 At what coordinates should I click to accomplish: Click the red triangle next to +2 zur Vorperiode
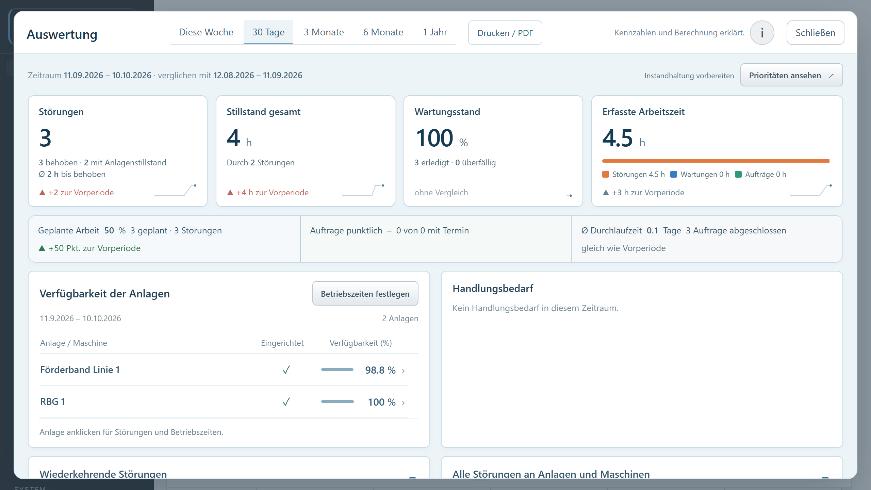pyautogui.click(x=42, y=193)
